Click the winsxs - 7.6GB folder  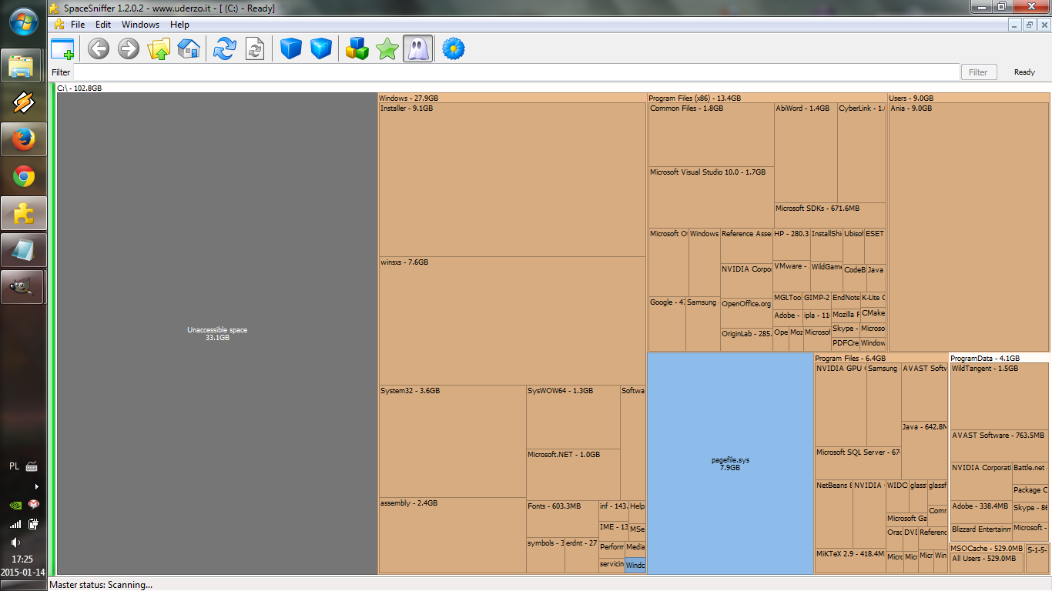pos(512,321)
